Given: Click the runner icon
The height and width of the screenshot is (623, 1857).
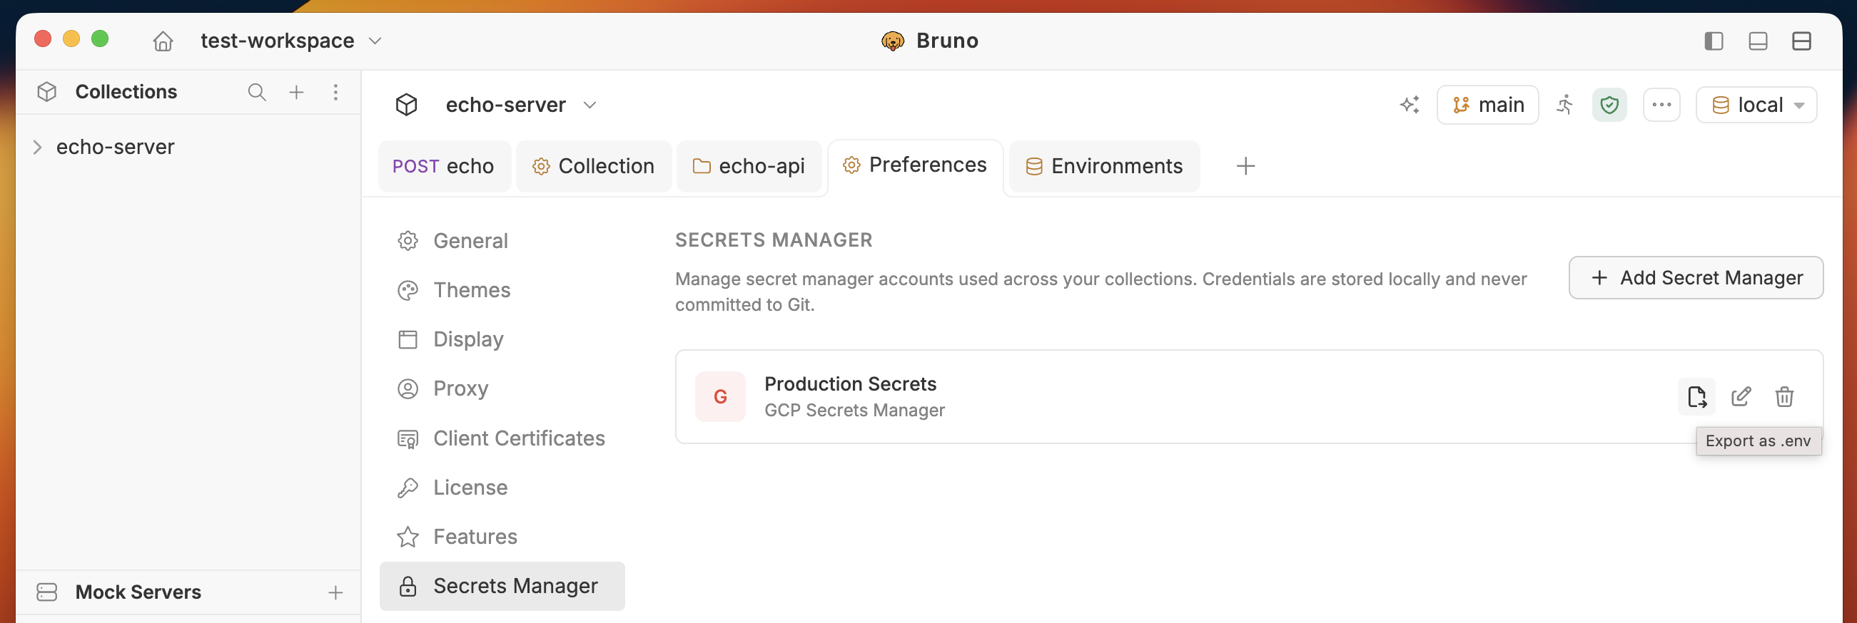Looking at the screenshot, I should (1564, 105).
